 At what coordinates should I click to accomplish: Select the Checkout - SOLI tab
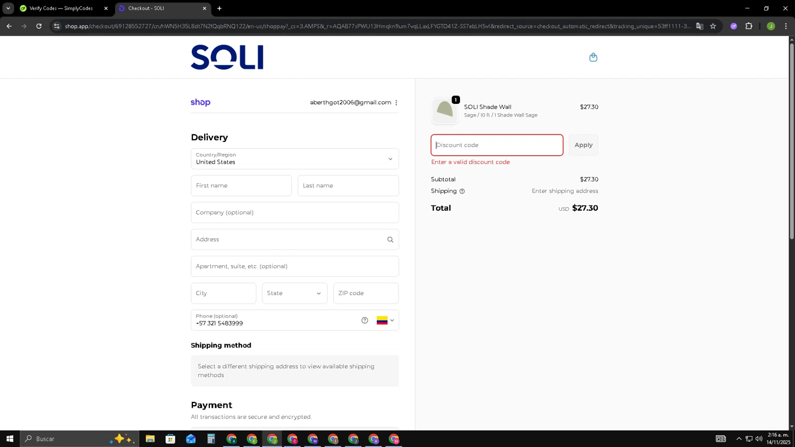[x=162, y=8]
